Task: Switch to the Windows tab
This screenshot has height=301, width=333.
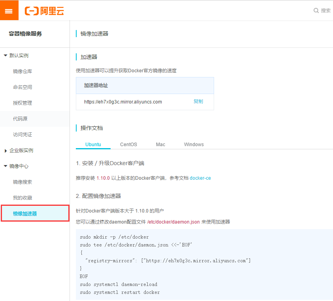Action: pos(194,145)
